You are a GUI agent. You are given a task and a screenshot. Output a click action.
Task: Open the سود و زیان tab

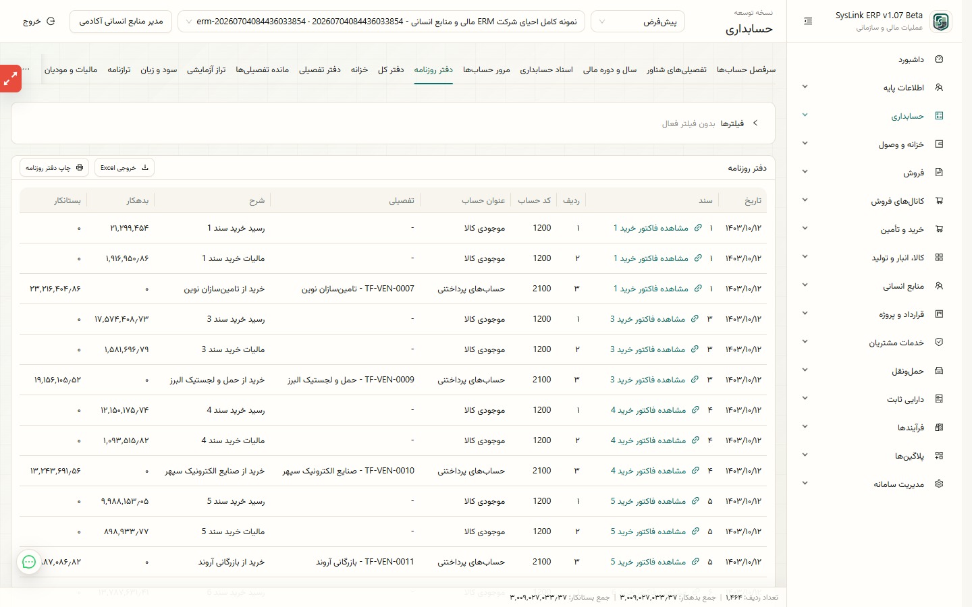159,69
